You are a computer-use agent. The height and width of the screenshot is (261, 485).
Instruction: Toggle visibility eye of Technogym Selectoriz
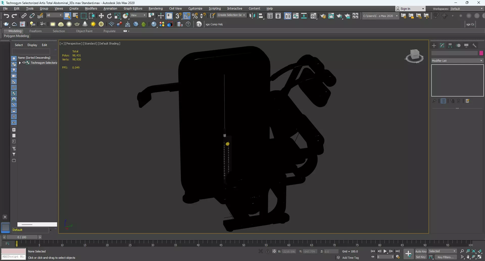pos(24,63)
